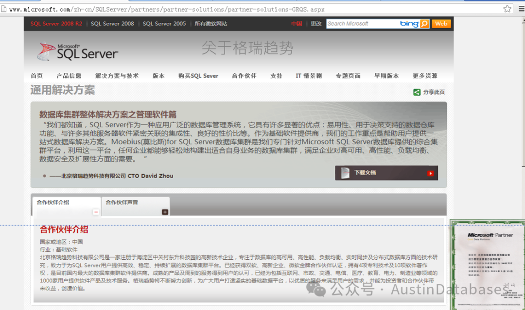
Task: Click the Bing search magnifier button
Action: 424,24
